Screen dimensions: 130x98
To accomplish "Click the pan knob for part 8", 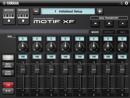I will 122,47.
